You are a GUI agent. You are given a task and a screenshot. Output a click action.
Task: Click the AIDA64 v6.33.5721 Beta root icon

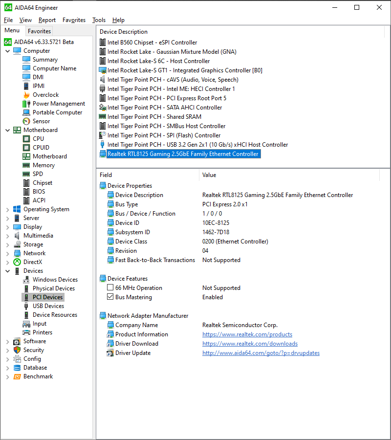point(8,42)
